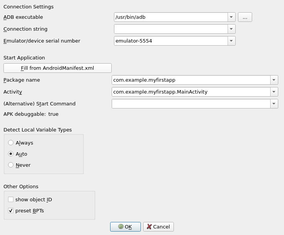Viewport: 284px width, 235px height.
Task: Expand the Activity dropdown arrow
Action: tap(274, 92)
